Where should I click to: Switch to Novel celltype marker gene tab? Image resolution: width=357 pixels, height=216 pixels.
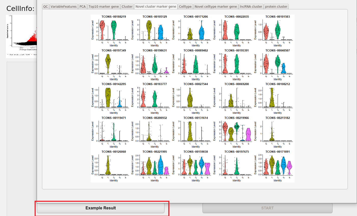(216, 7)
